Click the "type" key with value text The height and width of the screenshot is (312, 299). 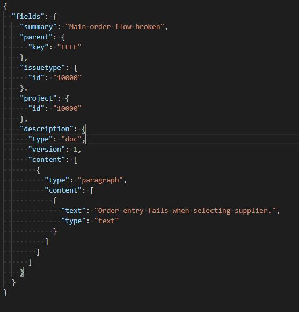(74, 221)
